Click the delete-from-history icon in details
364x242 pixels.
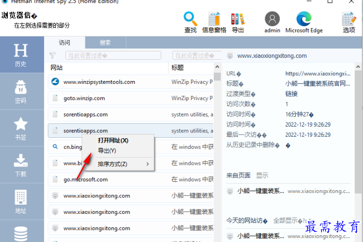point(288,145)
